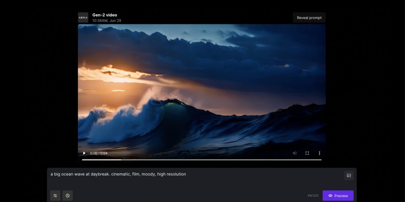Open the generation settings sliders icon
Image resolution: width=405 pixels, height=202 pixels.
55,196
